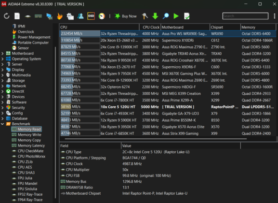Open the report wizard computer icon
Viewport: 278px width, 203px height.
pos(70,16)
